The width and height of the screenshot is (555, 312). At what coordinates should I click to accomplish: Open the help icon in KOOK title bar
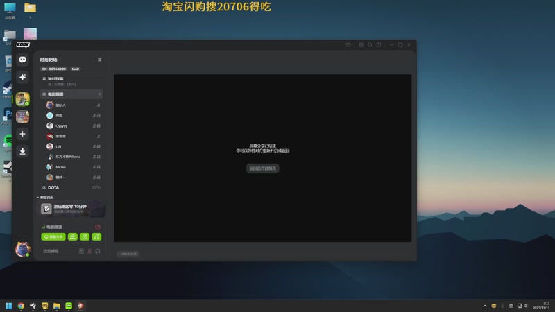[379, 45]
